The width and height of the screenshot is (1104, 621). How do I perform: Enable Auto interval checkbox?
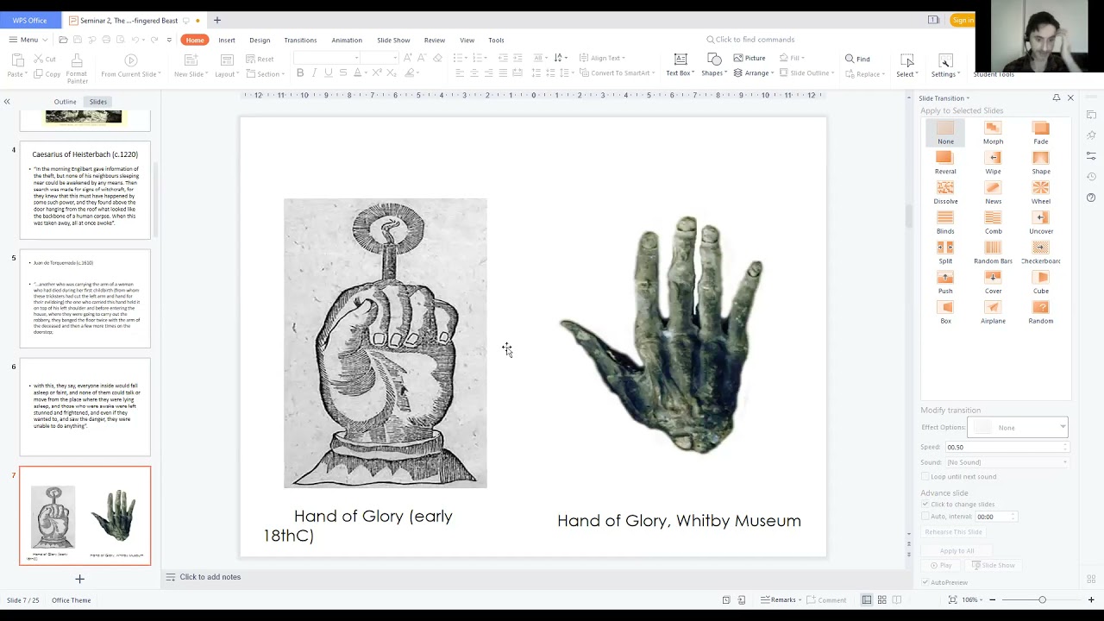pos(925,516)
